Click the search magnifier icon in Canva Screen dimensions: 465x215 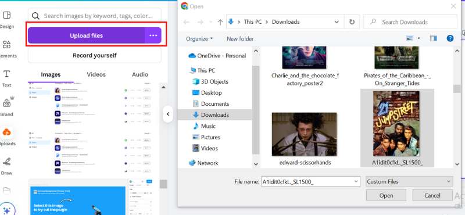35,16
